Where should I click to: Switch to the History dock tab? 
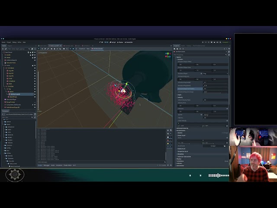pyautogui.click(x=189, y=45)
